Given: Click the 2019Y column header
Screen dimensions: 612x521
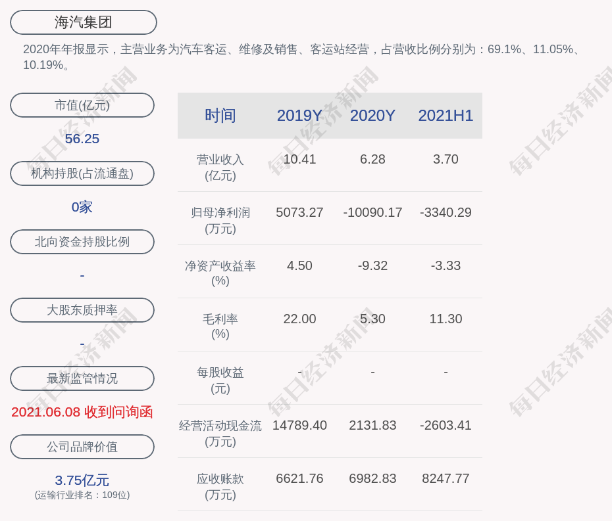Looking at the screenshot, I should tap(299, 116).
